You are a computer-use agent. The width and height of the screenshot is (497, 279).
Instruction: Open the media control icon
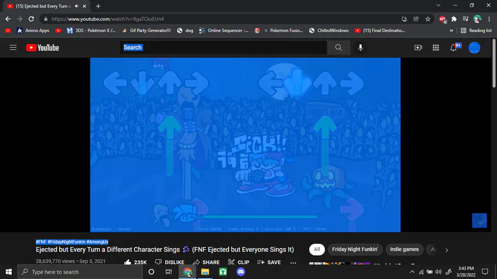click(x=466, y=19)
